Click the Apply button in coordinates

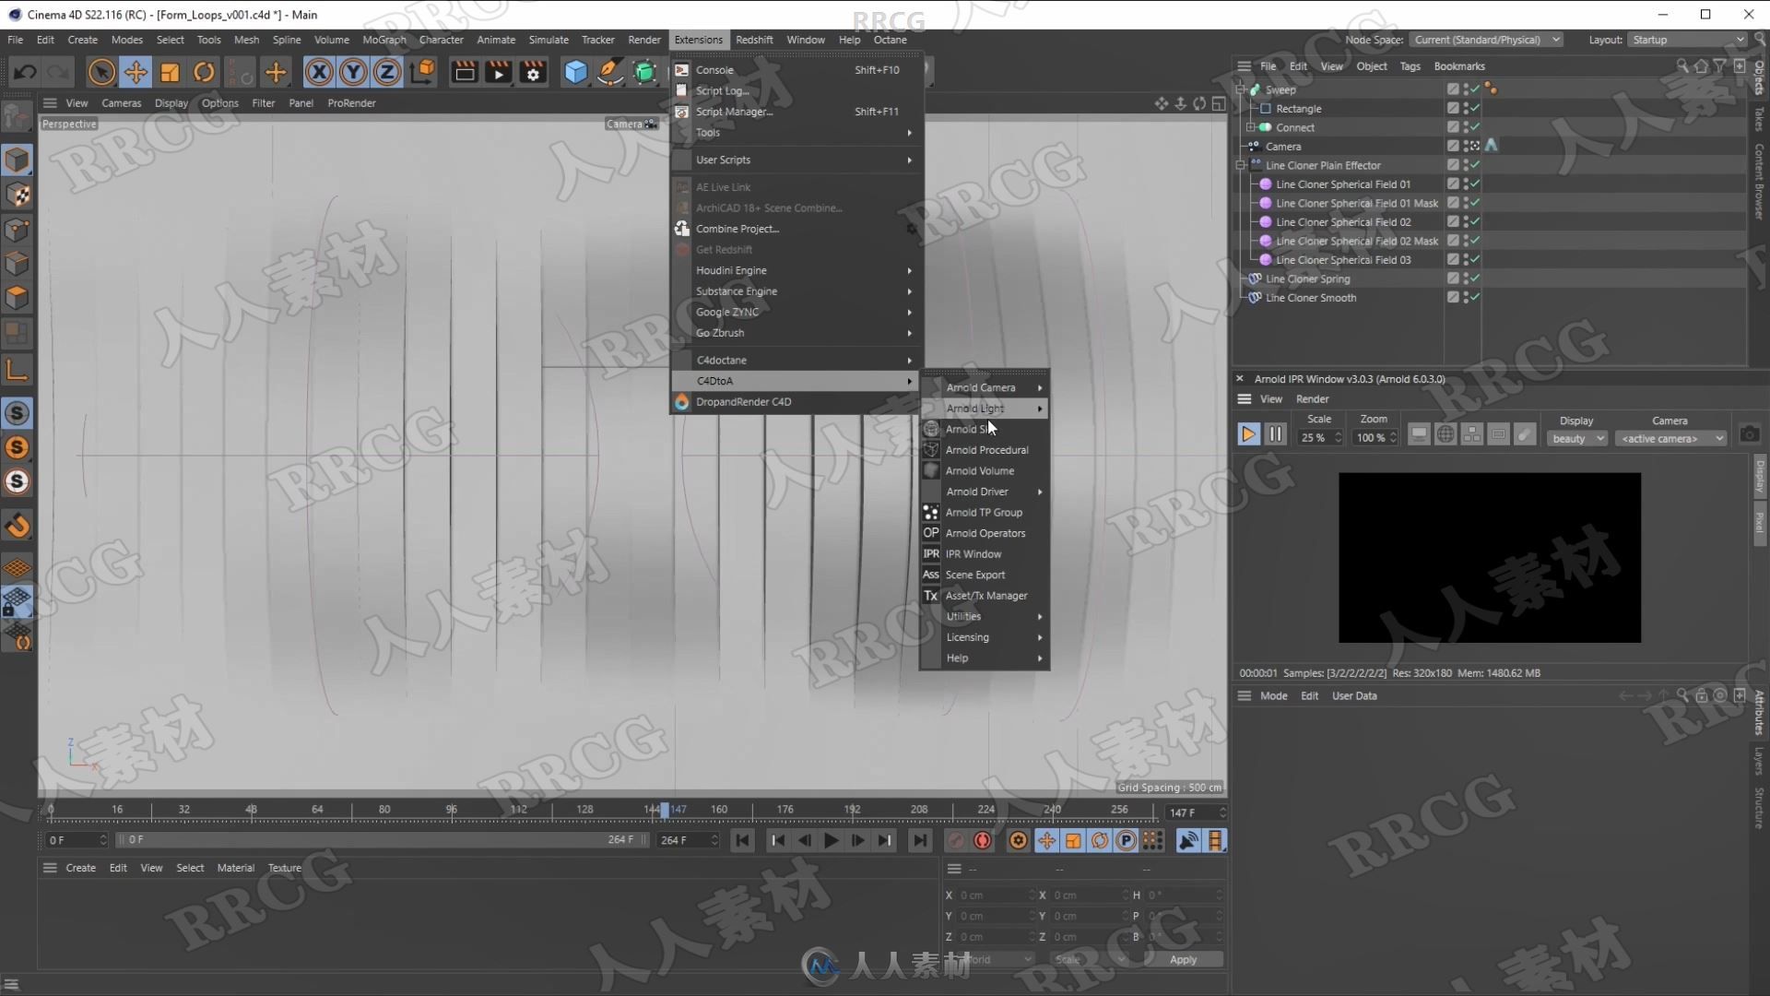coord(1183,960)
